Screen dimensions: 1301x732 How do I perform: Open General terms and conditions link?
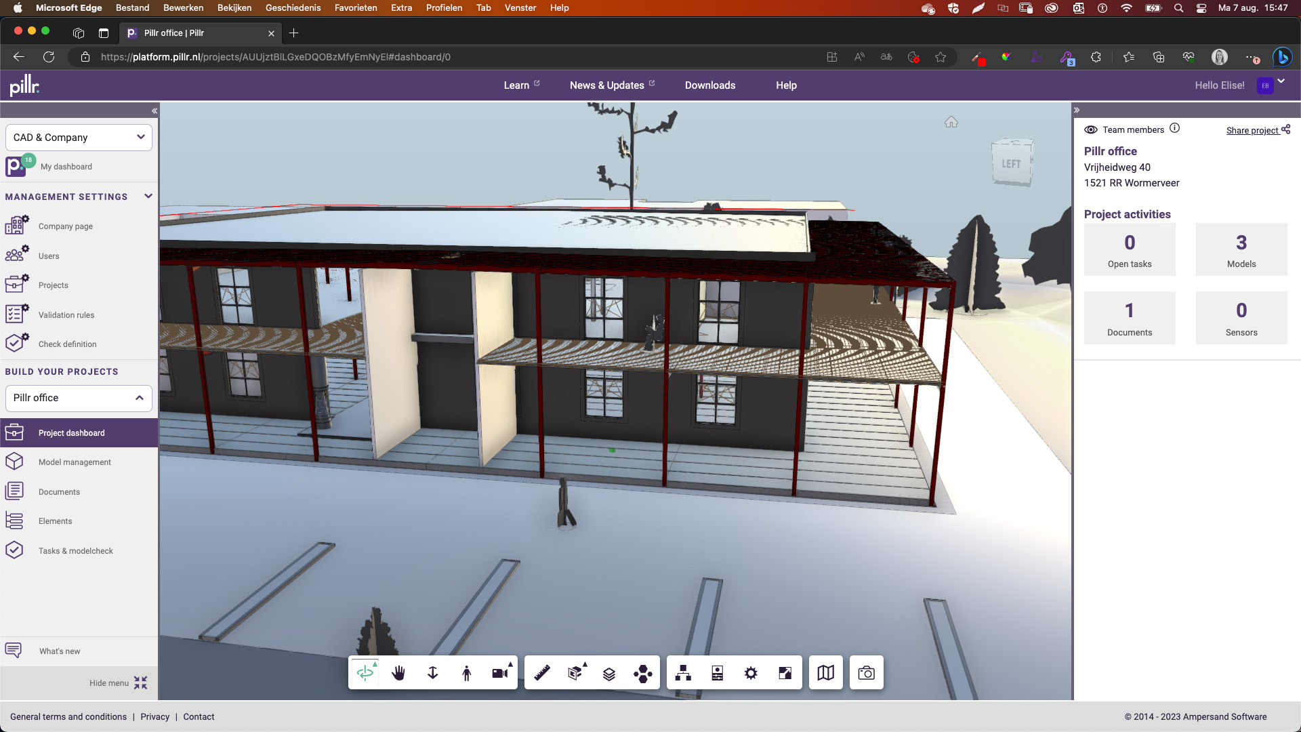point(68,716)
